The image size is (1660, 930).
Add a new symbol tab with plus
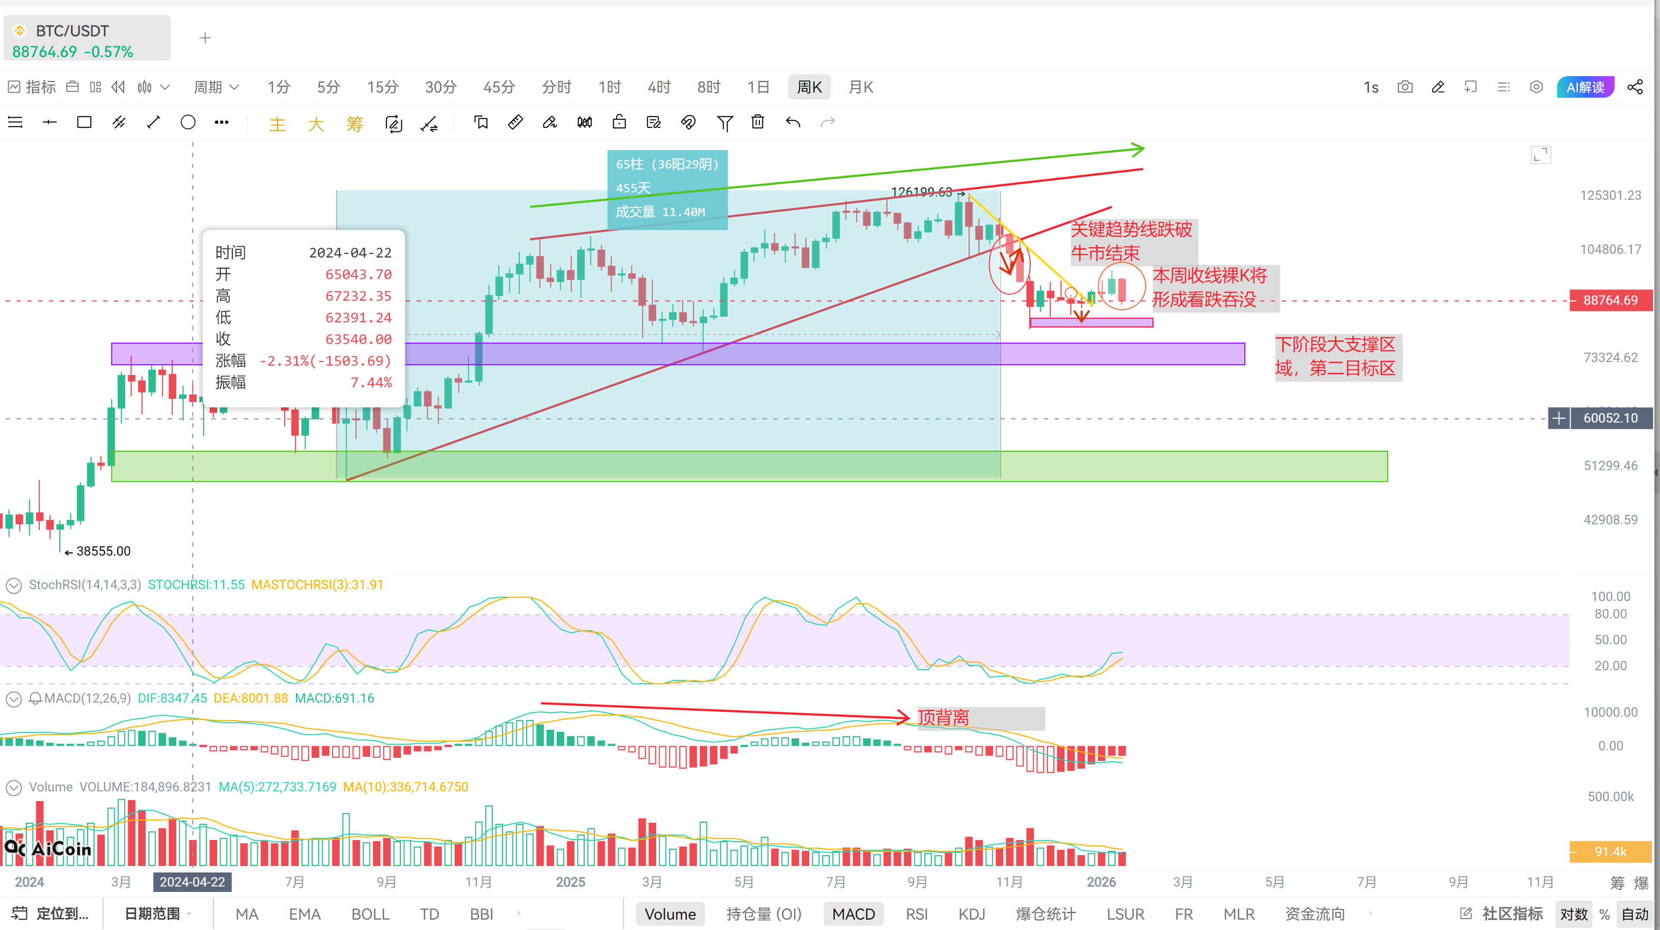(205, 38)
